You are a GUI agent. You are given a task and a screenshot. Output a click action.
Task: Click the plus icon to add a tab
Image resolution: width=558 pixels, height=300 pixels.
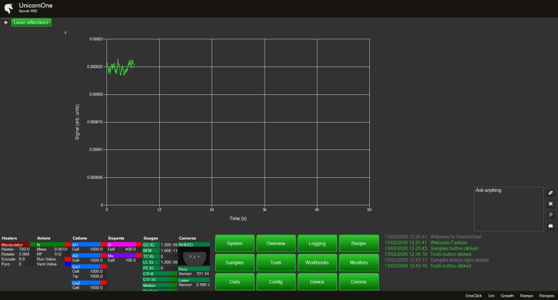coord(5,22)
